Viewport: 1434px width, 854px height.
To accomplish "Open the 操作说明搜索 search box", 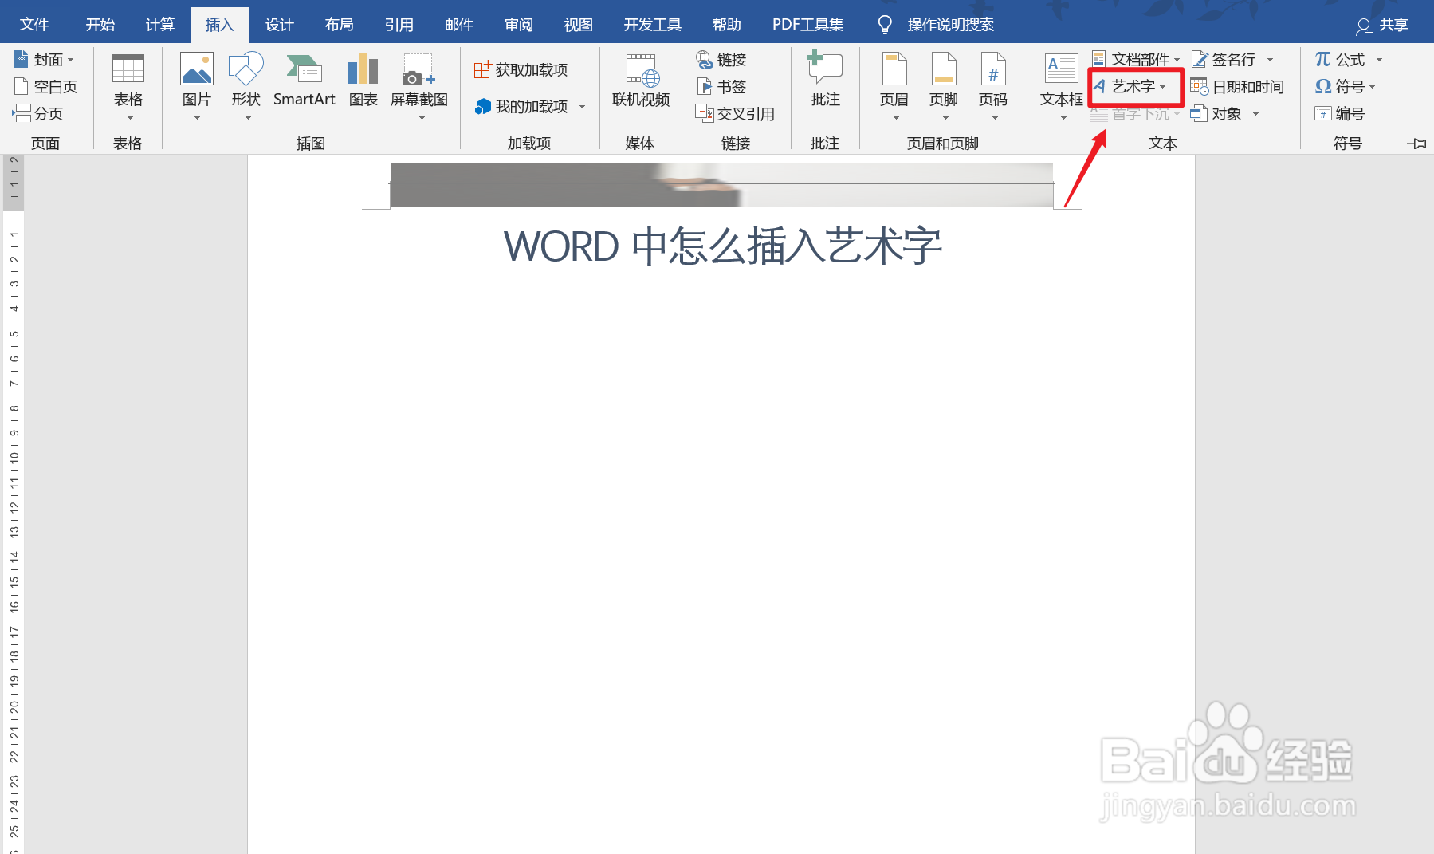I will click(949, 23).
